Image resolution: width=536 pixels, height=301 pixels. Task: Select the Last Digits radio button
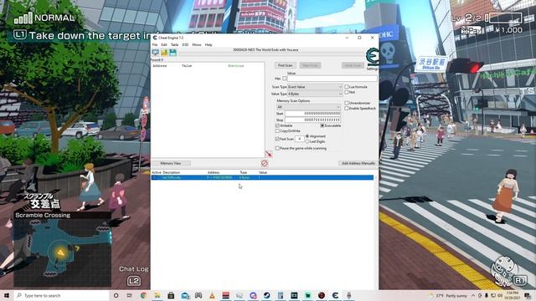[307, 141]
